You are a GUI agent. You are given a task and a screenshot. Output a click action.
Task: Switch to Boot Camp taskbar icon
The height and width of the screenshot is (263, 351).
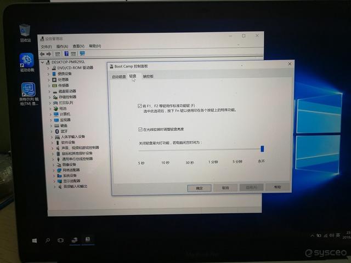coord(88,239)
